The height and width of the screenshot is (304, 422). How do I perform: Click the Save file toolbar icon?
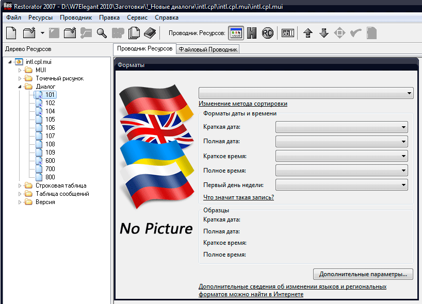(54, 33)
